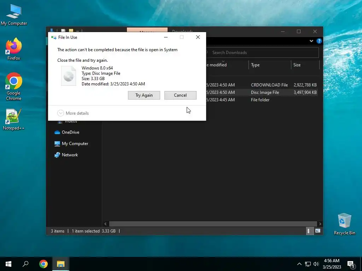Open Google Chrome desktop shortcut
This screenshot has width=362, height=271.
point(14,87)
